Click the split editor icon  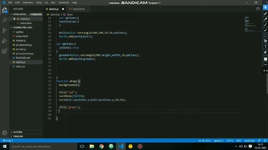(x=258, y=9)
